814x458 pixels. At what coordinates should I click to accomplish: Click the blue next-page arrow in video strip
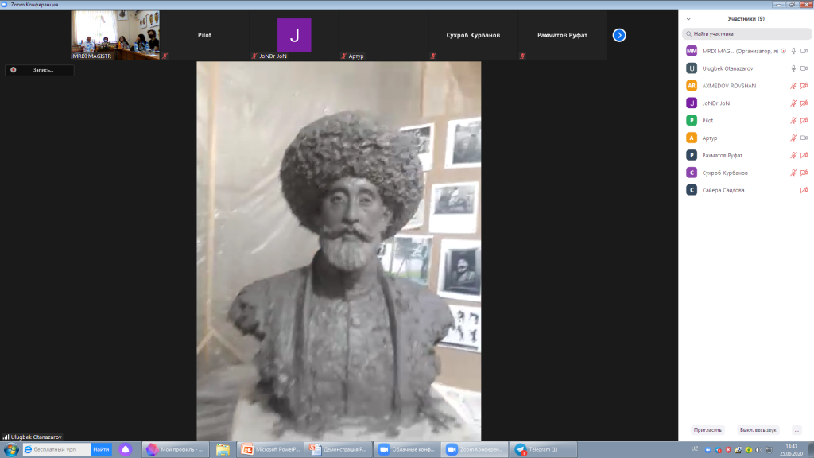pos(619,35)
